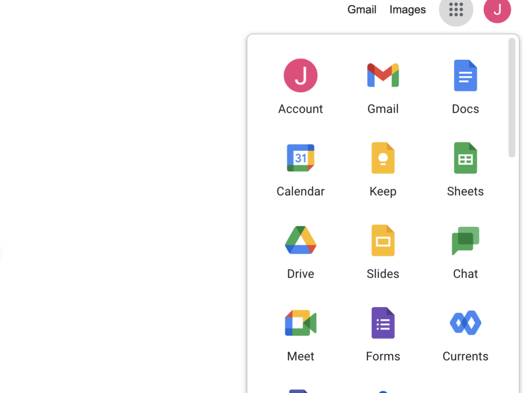Viewport: 524px width, 393px height.
Task: Launch the Keep app icon
Action: coord(383,158)
